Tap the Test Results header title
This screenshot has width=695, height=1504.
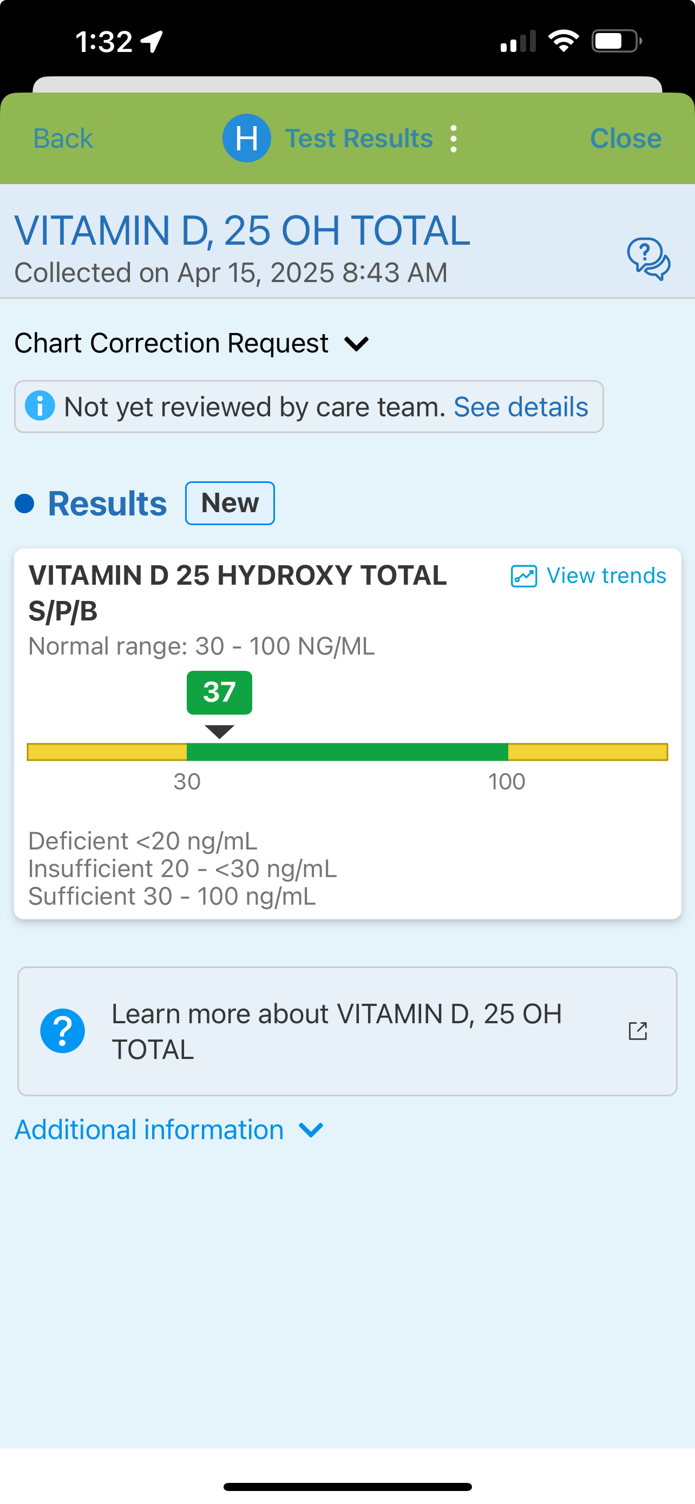(x=358, y=139)
